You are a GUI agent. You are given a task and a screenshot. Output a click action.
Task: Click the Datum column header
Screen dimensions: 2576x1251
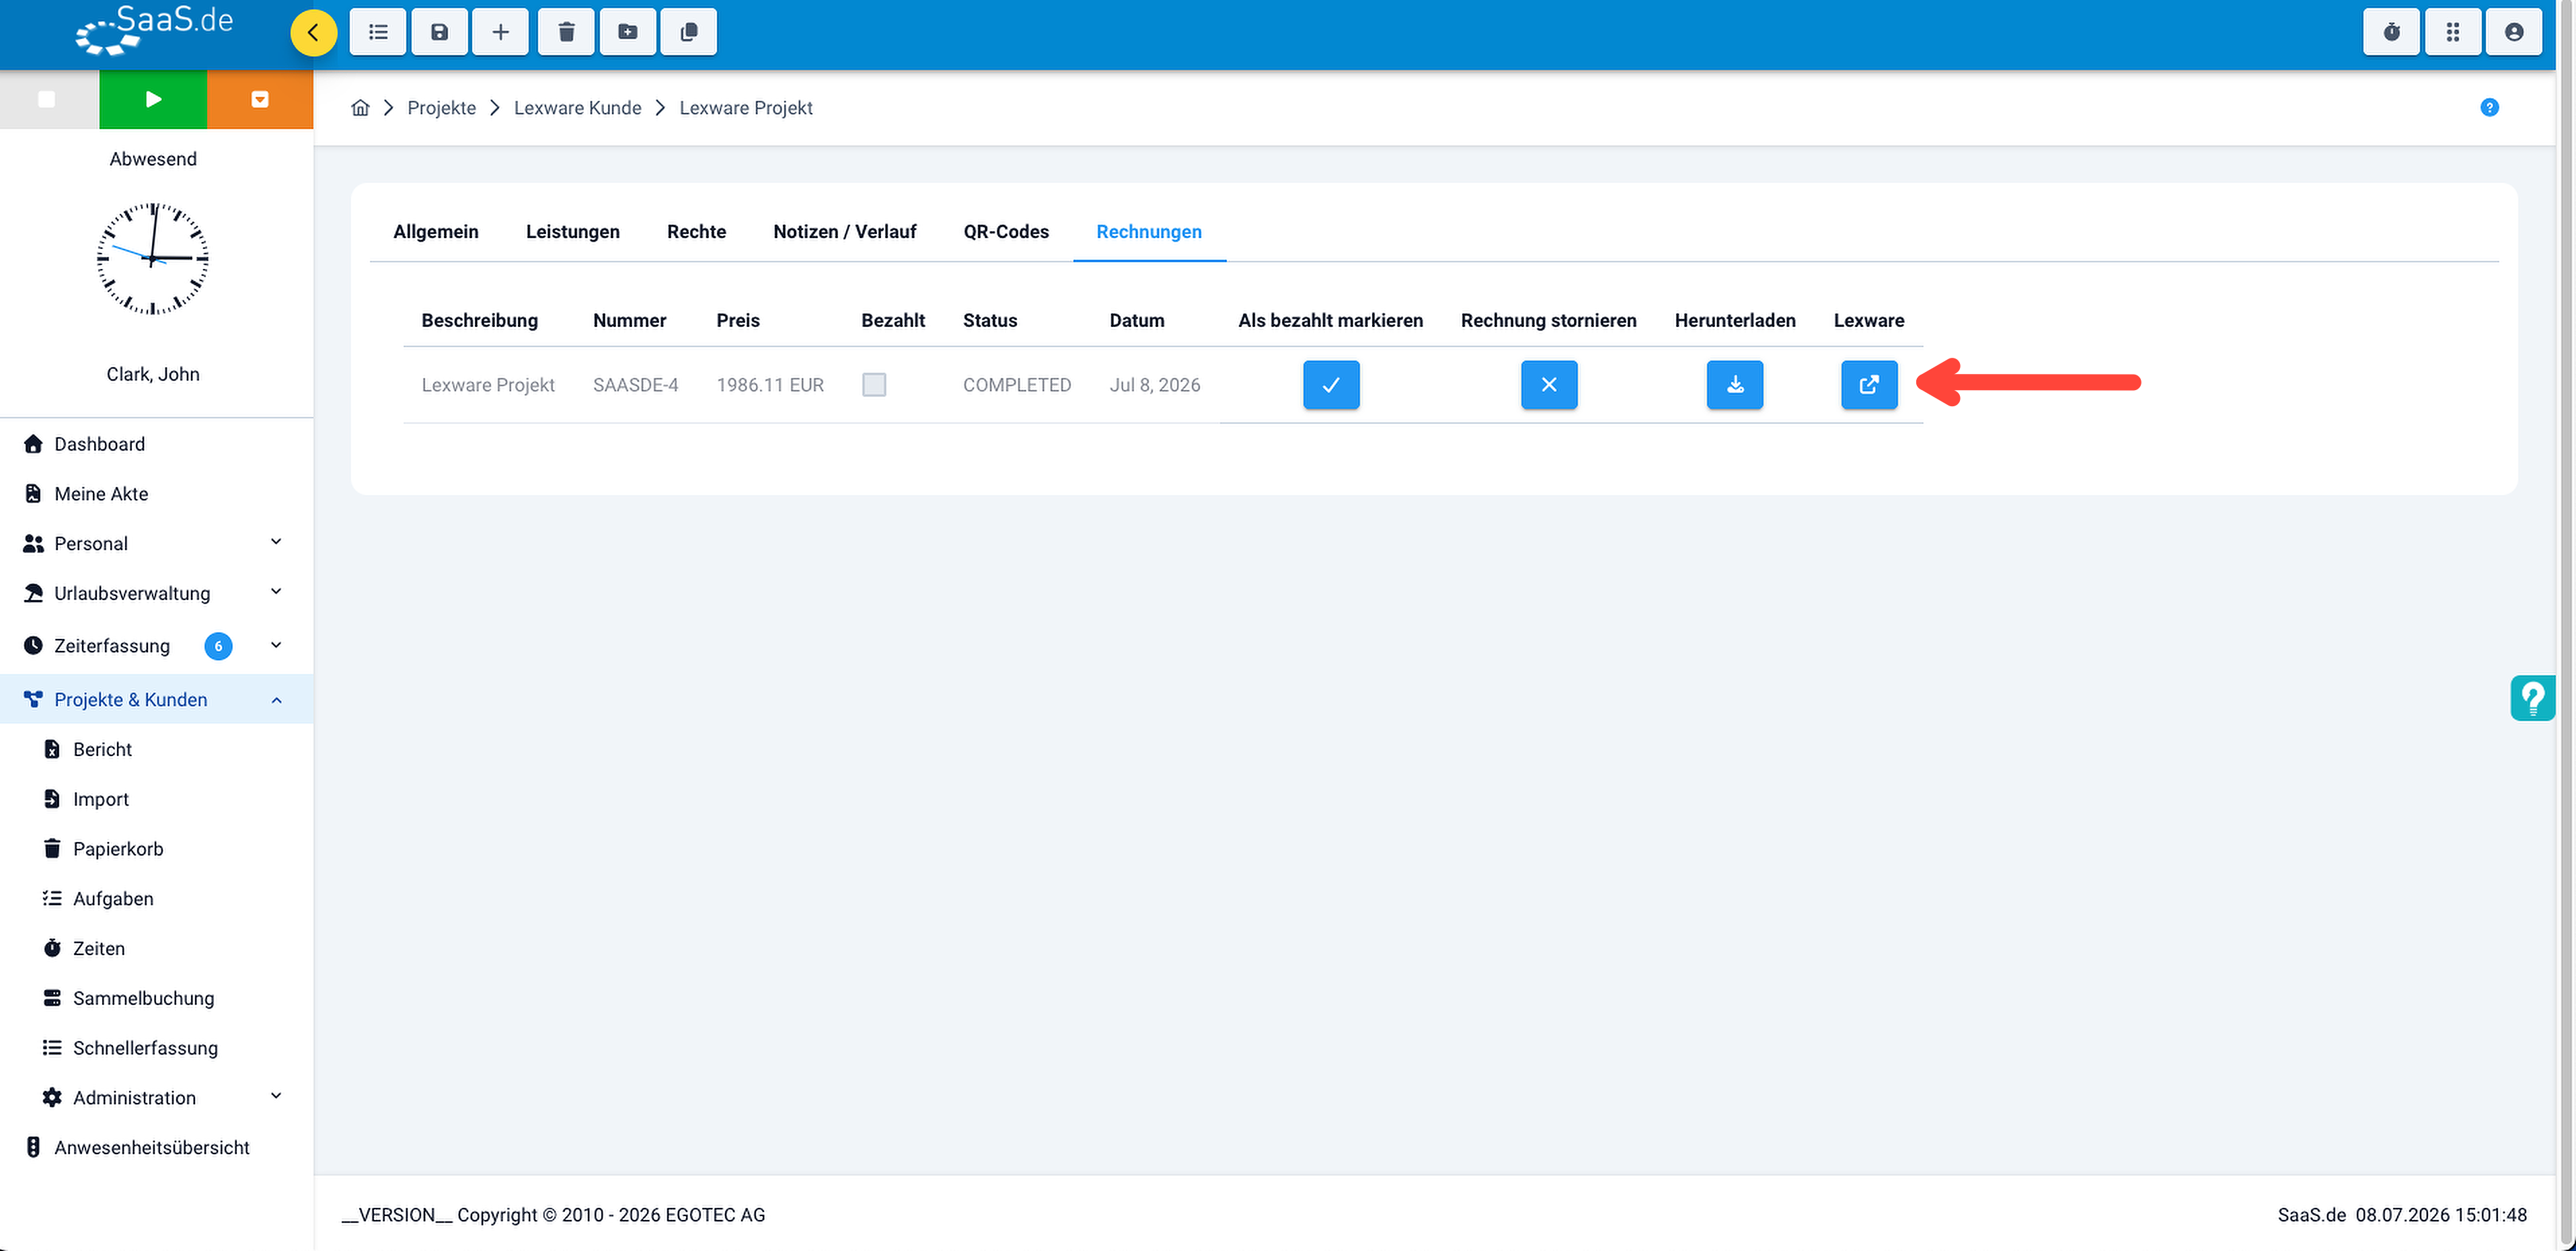[x=1137, y=320]
